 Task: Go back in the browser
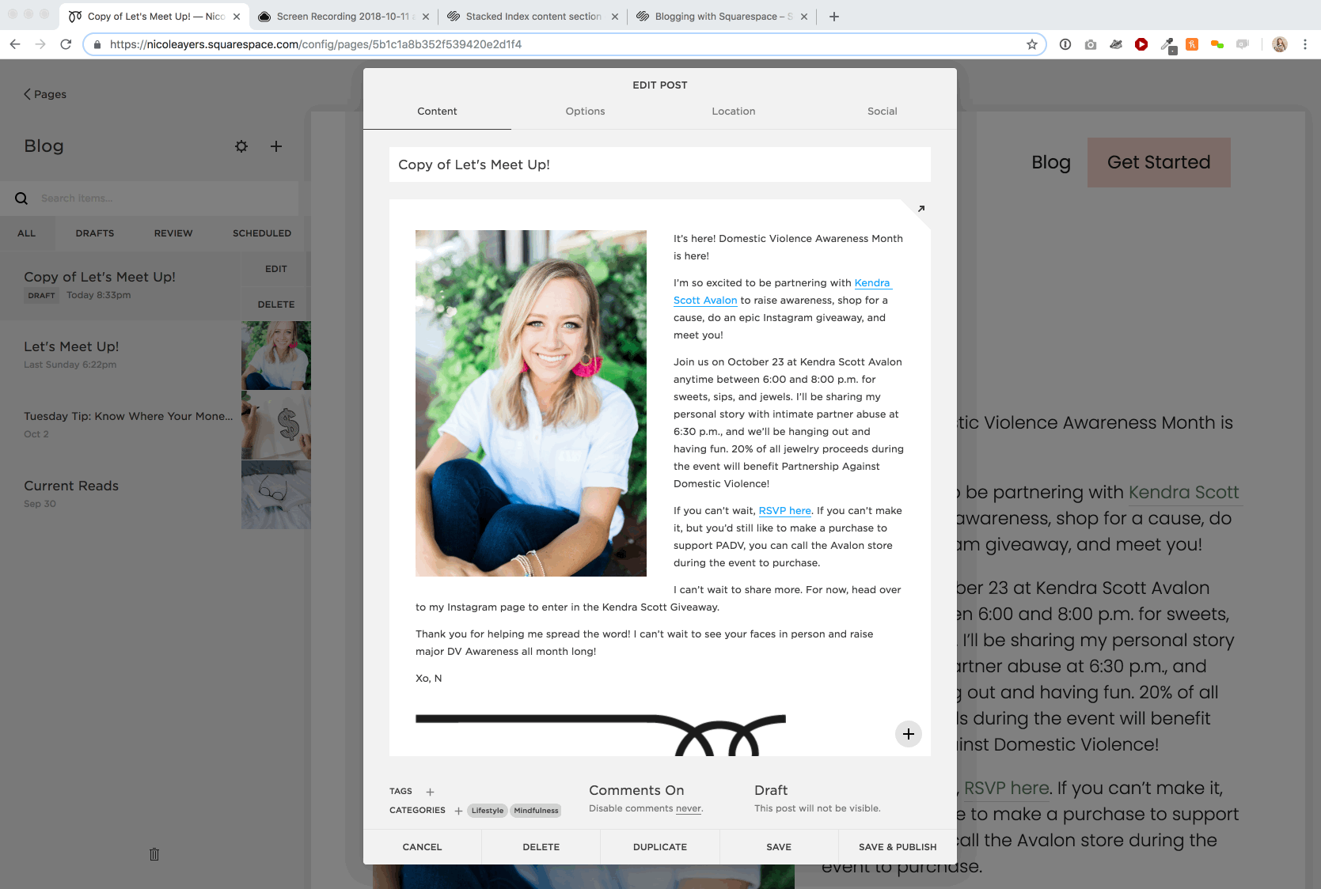15,44
